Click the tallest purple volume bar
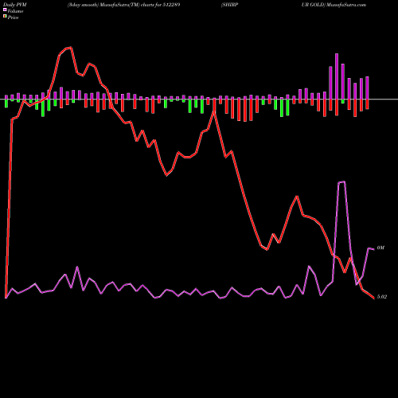The height and width of the screenshot is (398, 398). coord(337,76)
